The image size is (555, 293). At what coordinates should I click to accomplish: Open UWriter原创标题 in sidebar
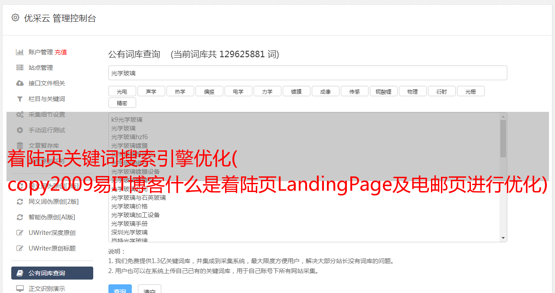coord(52,248)
